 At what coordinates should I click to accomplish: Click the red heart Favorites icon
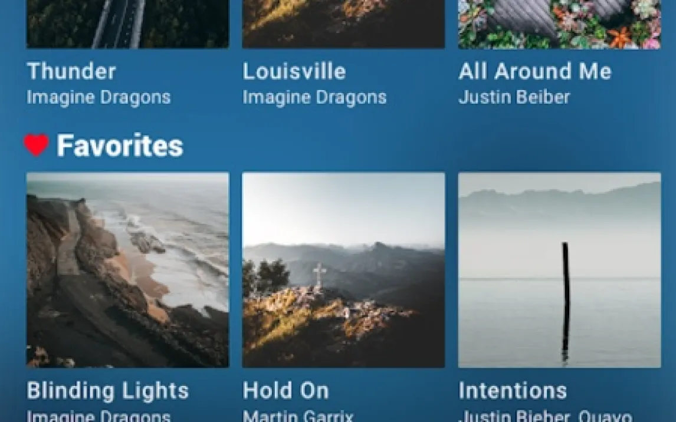tap(36, 145)
